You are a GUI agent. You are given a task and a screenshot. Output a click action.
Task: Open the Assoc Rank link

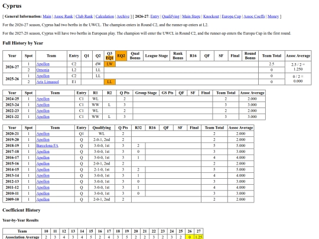pos(63,17)
